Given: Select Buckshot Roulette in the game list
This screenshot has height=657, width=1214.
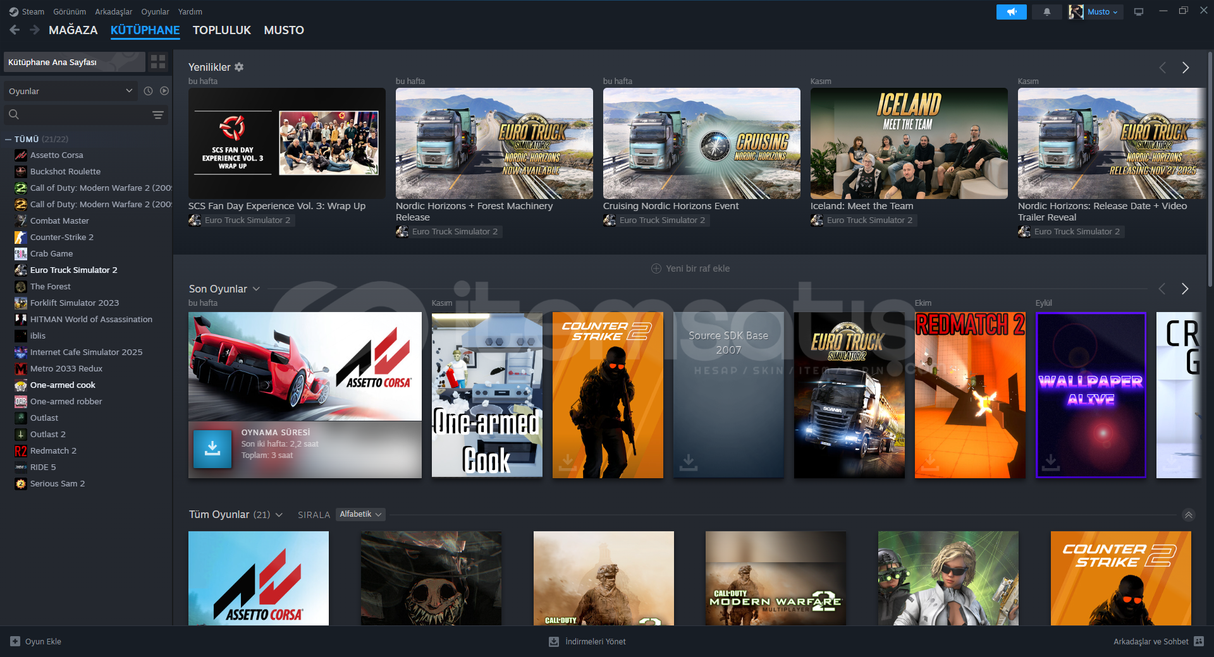Looking at the screenshot, I should pos(65,171).
